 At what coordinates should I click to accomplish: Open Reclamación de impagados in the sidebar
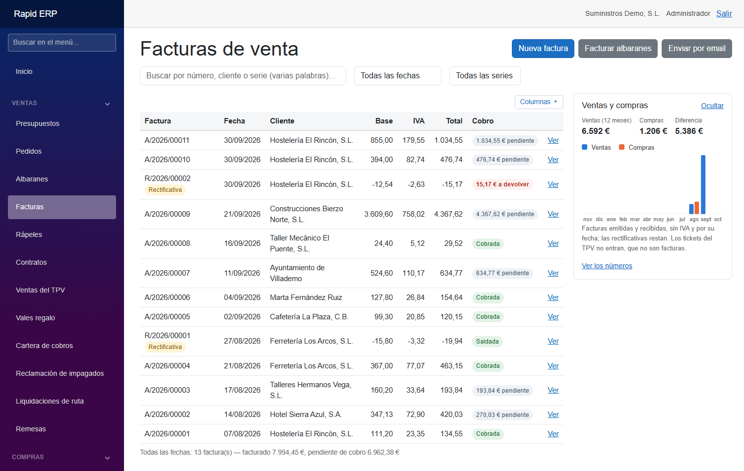(62, 373)
